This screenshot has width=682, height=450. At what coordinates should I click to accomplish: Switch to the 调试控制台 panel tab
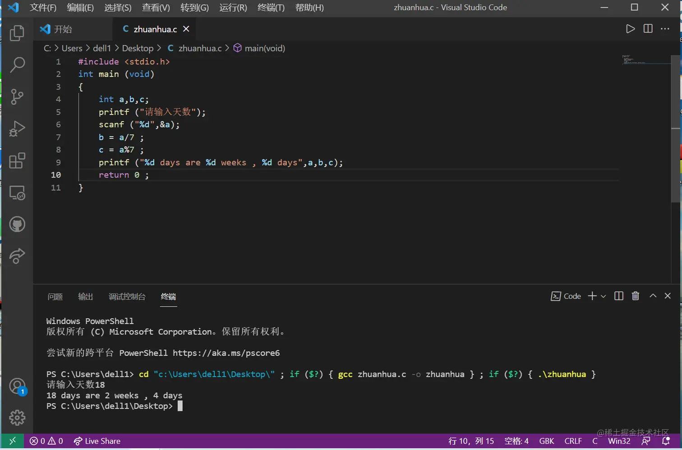(x=127, y=296)
